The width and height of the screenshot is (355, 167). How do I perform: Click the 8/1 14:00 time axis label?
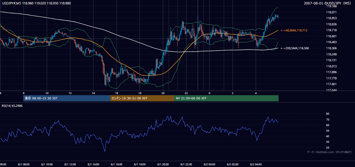(x=93, y=164)
